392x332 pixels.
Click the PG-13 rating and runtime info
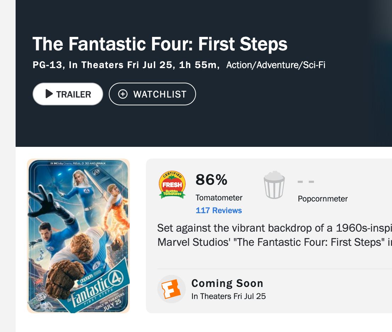[126, 65]
